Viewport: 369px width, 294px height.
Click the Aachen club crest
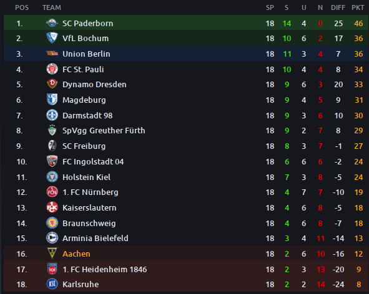52,253
